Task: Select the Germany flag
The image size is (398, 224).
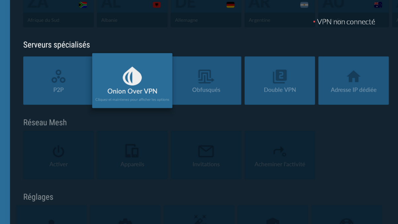Action: pyautogui.click(x=230, y=5)
